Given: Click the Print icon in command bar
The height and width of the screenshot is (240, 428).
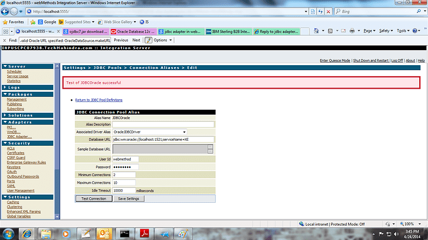Looking at the screenshot, I should [x=352, y=31].
